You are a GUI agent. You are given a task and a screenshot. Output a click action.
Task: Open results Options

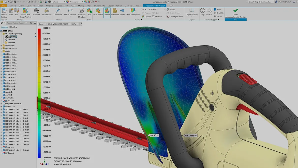coord(146,17)
